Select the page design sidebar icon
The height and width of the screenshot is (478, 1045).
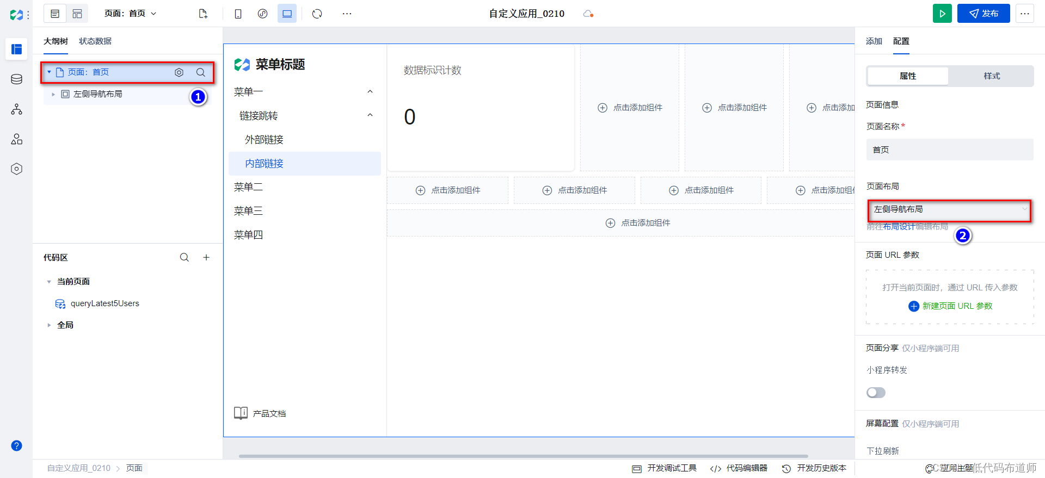16,49
